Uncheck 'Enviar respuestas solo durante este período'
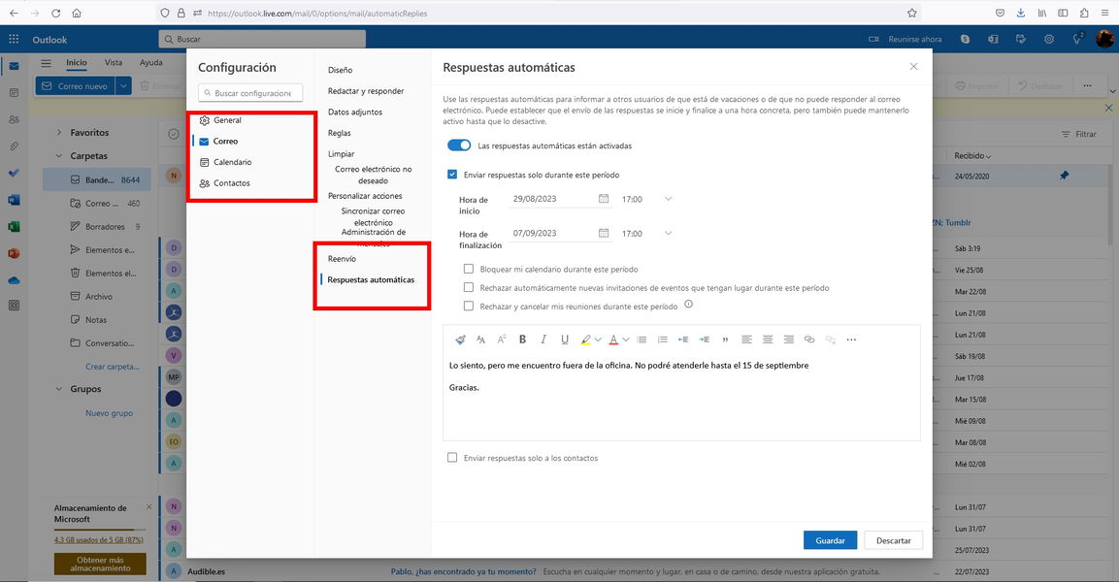1119x582 pixels. coord(452,175)
